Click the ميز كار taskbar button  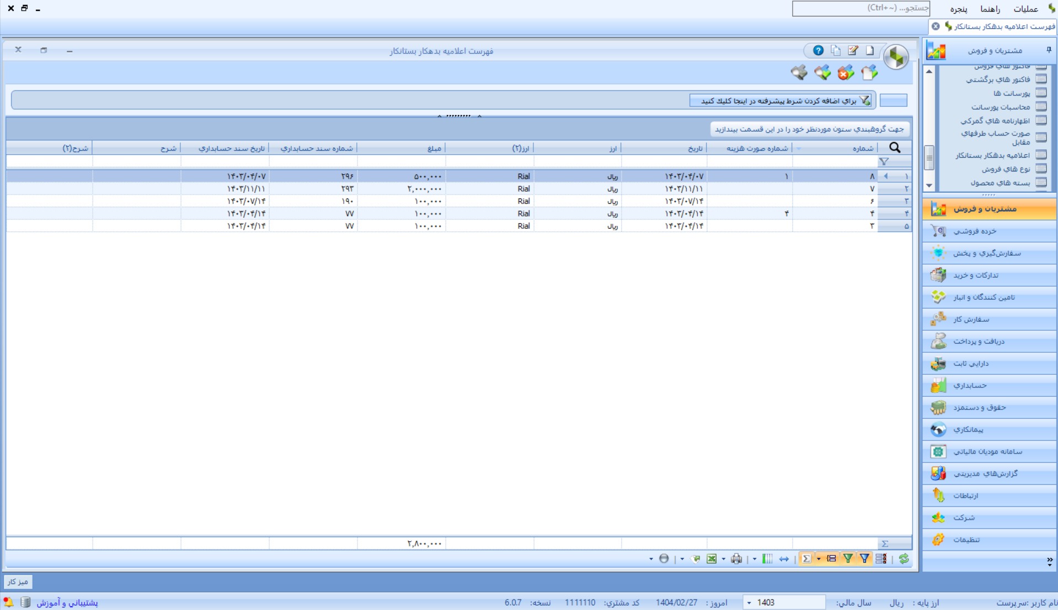coord(18,581)
